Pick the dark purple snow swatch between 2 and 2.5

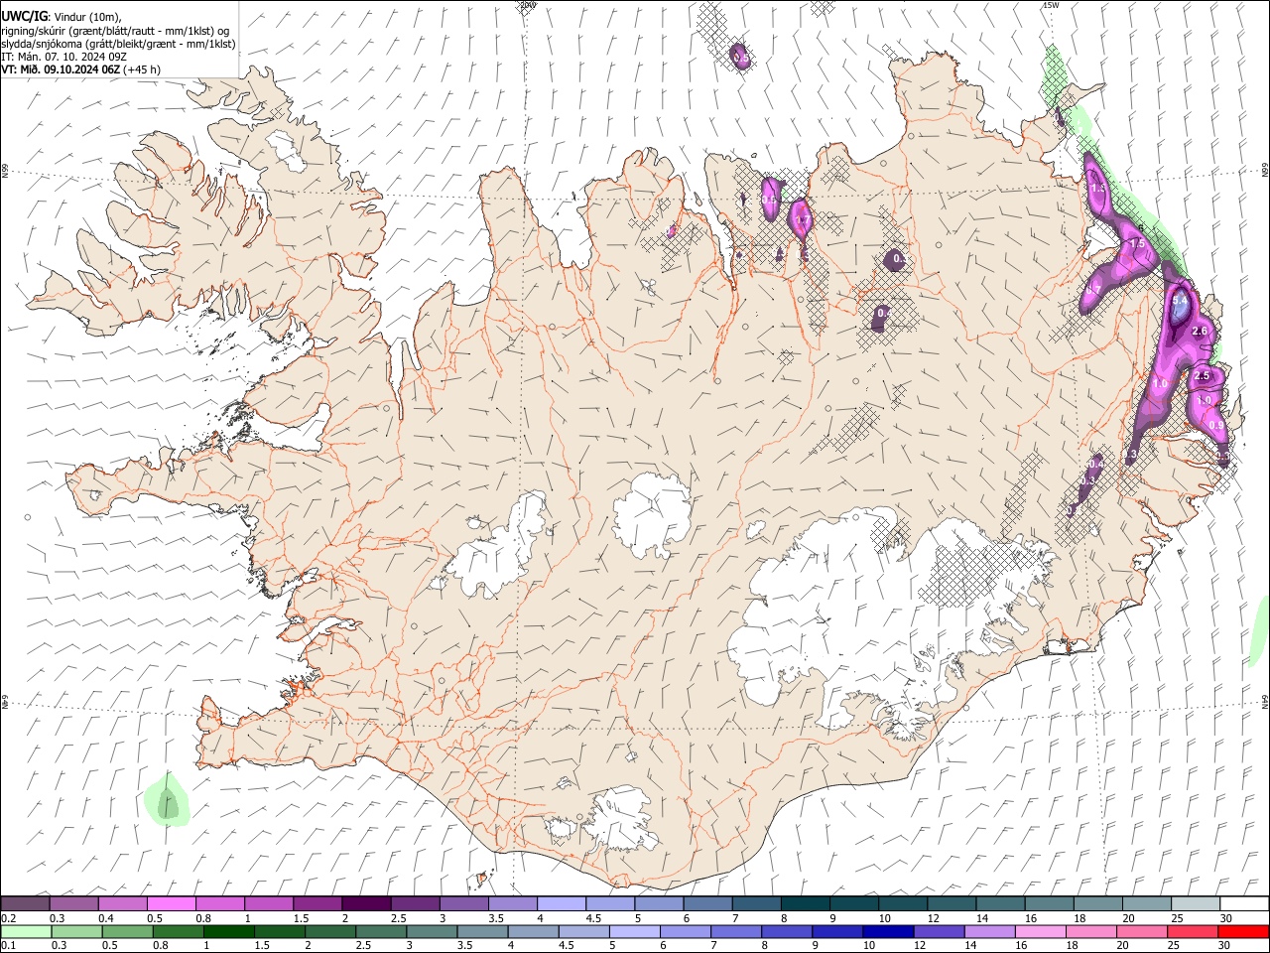(366, 904)
